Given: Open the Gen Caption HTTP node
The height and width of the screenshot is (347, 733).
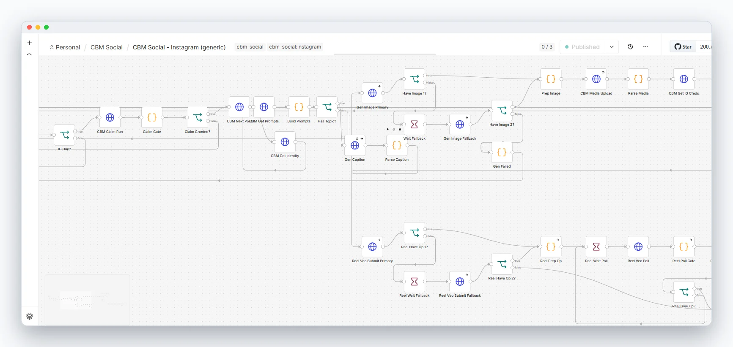Looking at the screenshot, I should point(355,146).
